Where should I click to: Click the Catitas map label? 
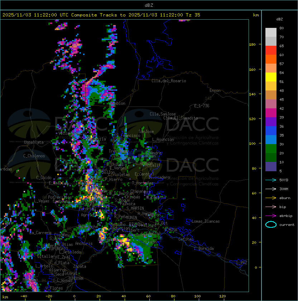[186, 239]
